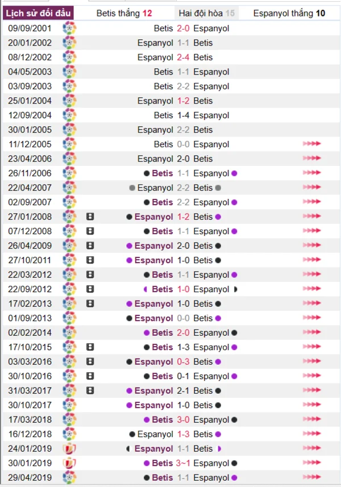Click La Liga logo on 12/09/2004 row
This screenshot has width=341, height=487.
coord(69,115)
